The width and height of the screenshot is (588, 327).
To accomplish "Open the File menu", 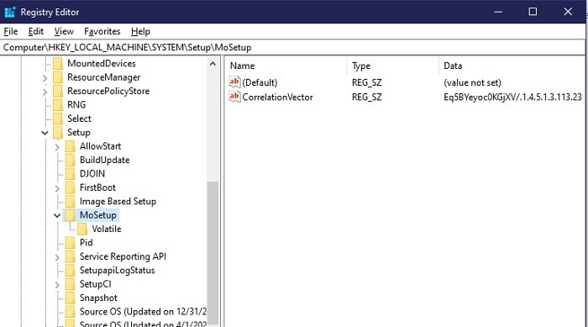I will pyautogui.click(x=10, y=32).
